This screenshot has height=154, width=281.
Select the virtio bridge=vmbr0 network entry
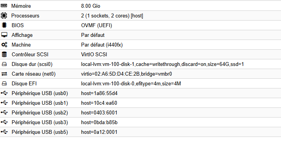click(x=127, y=74)
